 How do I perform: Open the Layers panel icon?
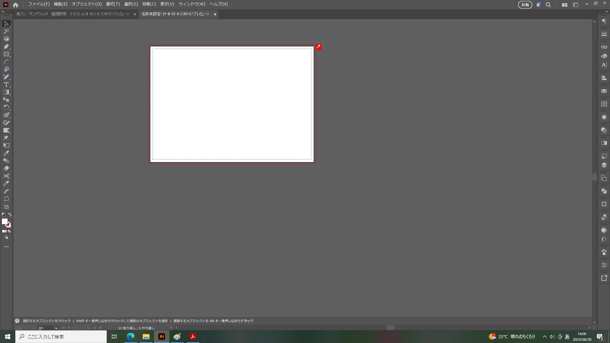pyautogui.click(x=604, y=165)
